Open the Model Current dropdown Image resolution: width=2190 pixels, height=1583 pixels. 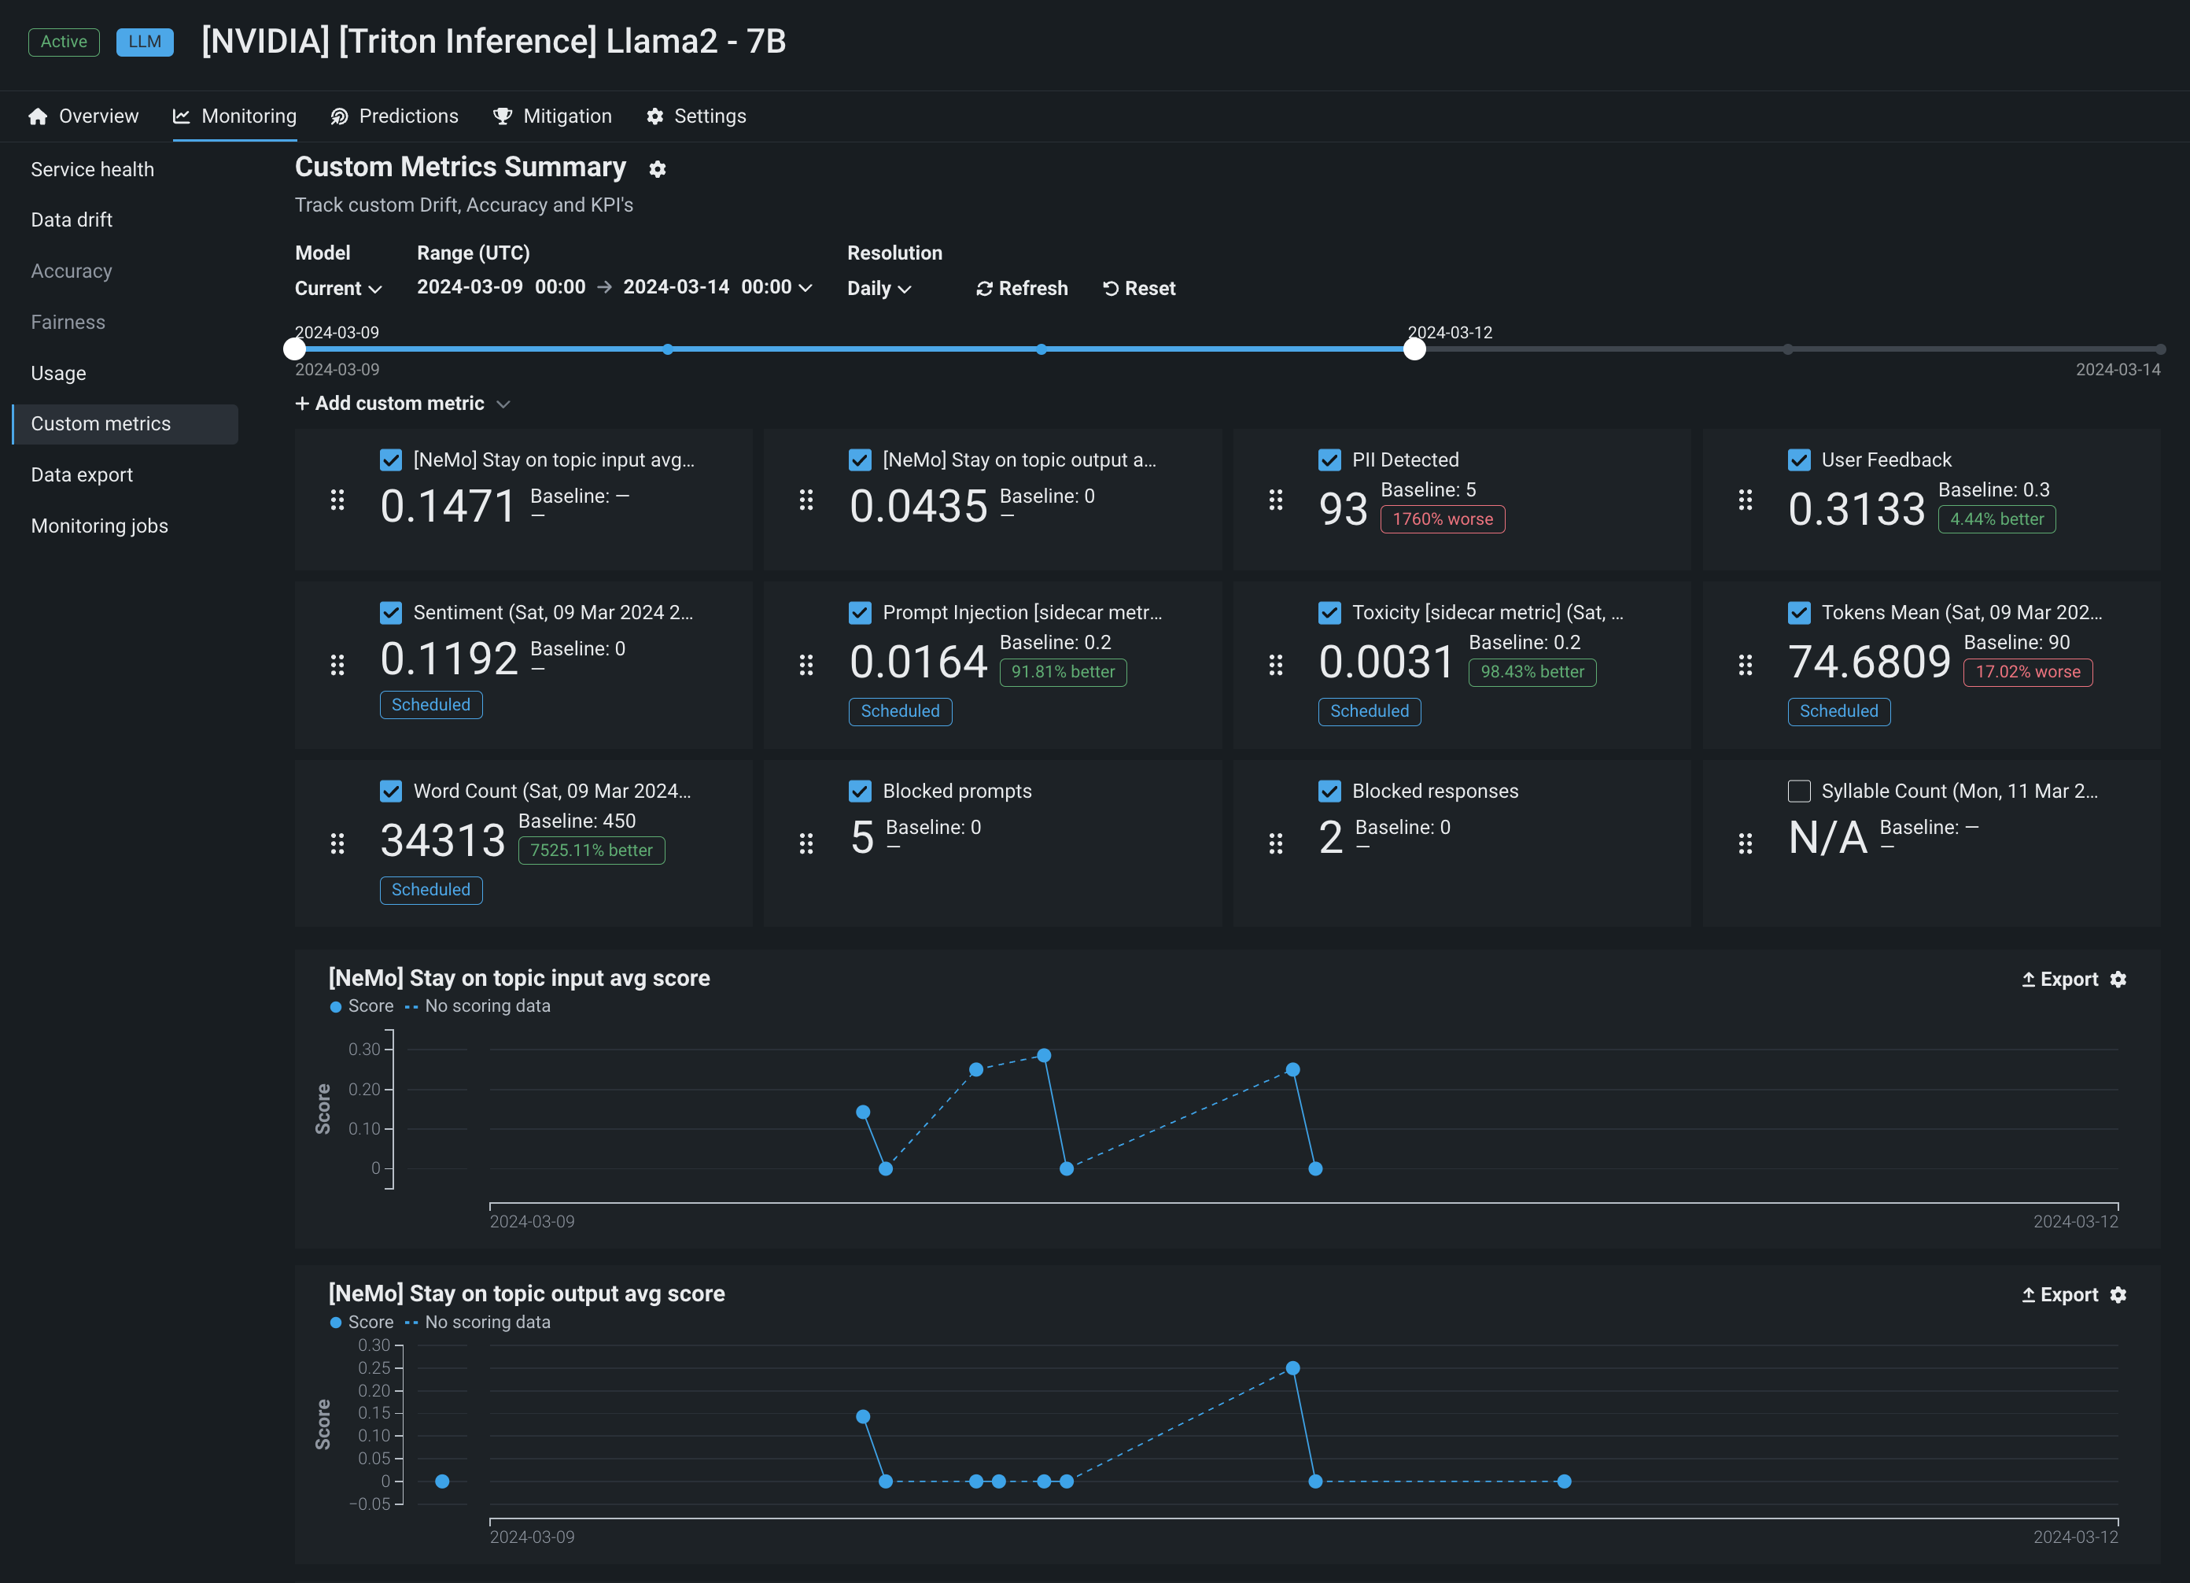coord(338,289)
